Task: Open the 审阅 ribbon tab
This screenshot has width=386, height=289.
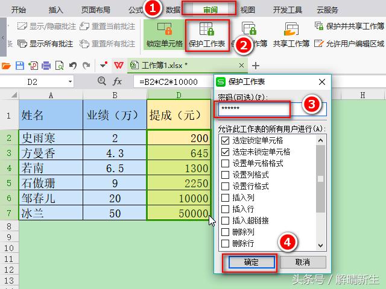Action: 210,10
